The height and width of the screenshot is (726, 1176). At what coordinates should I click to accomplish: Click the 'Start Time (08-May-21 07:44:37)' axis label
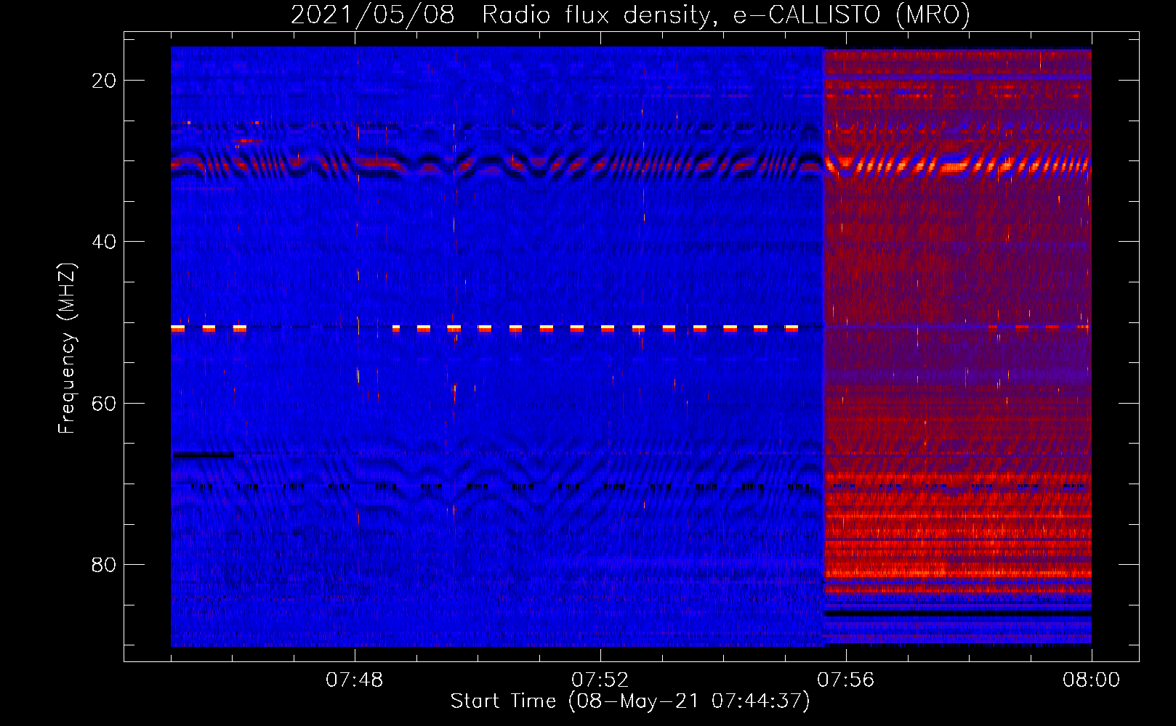pyautogui.click(x=630, y=701)
